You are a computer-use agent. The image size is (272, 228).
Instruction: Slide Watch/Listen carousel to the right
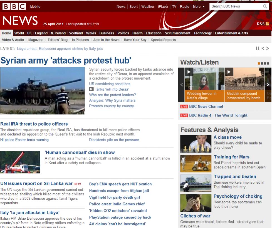[x=268, y=85]
